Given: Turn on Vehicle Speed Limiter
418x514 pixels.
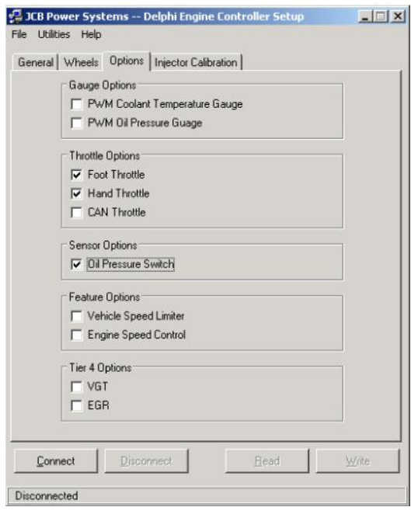Looking at the screenshot, I should 76,316.
